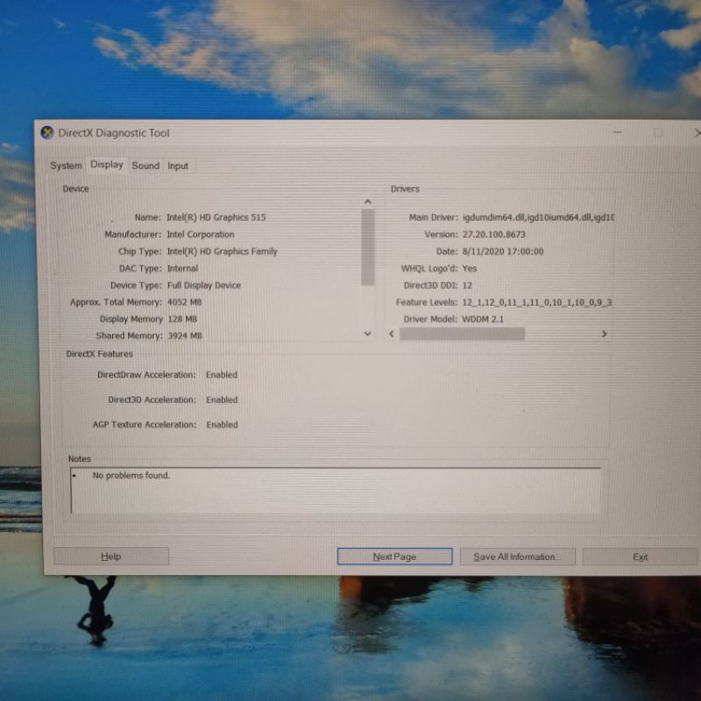Select AGP Texture Acceleration Enabled status
Screen dimensions: 701x701
point(223,425)
